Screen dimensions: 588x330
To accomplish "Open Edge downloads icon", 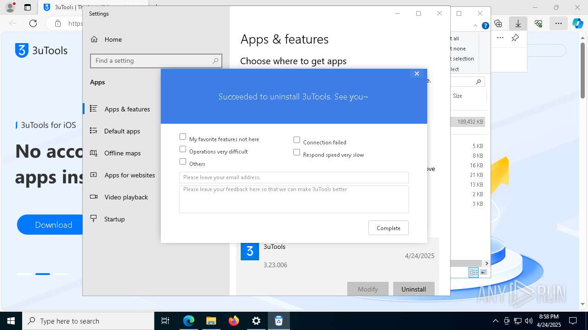I will (518, 23).
